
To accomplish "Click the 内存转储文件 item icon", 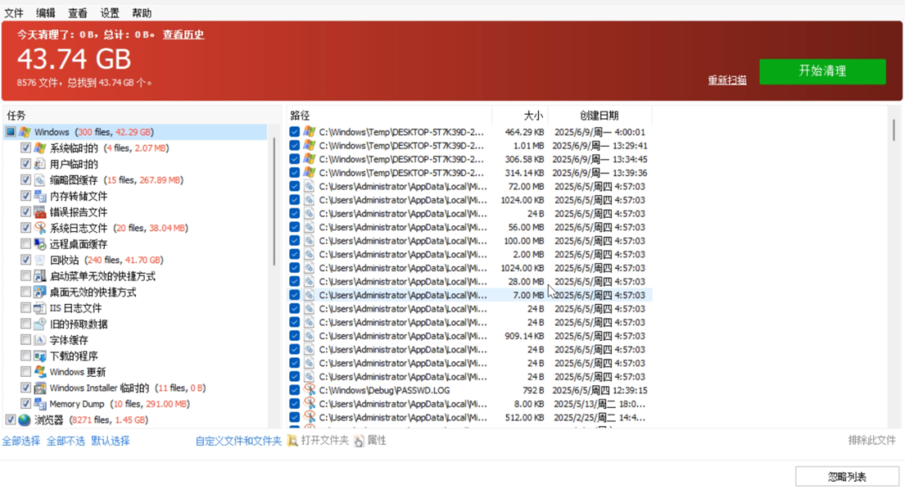I will (x=40, y=196).
